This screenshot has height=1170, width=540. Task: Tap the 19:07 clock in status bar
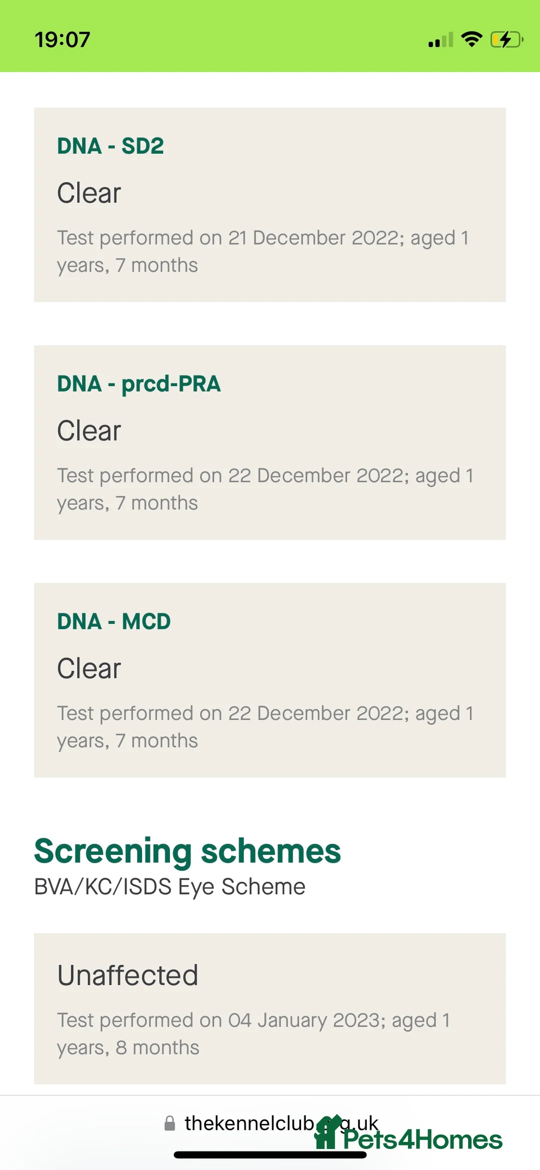(x=62, y=40)
